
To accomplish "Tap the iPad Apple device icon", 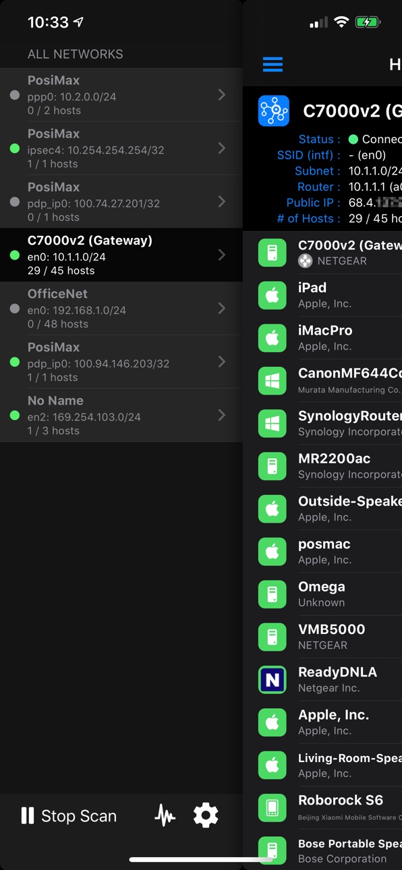I will [x=272, y=295].
